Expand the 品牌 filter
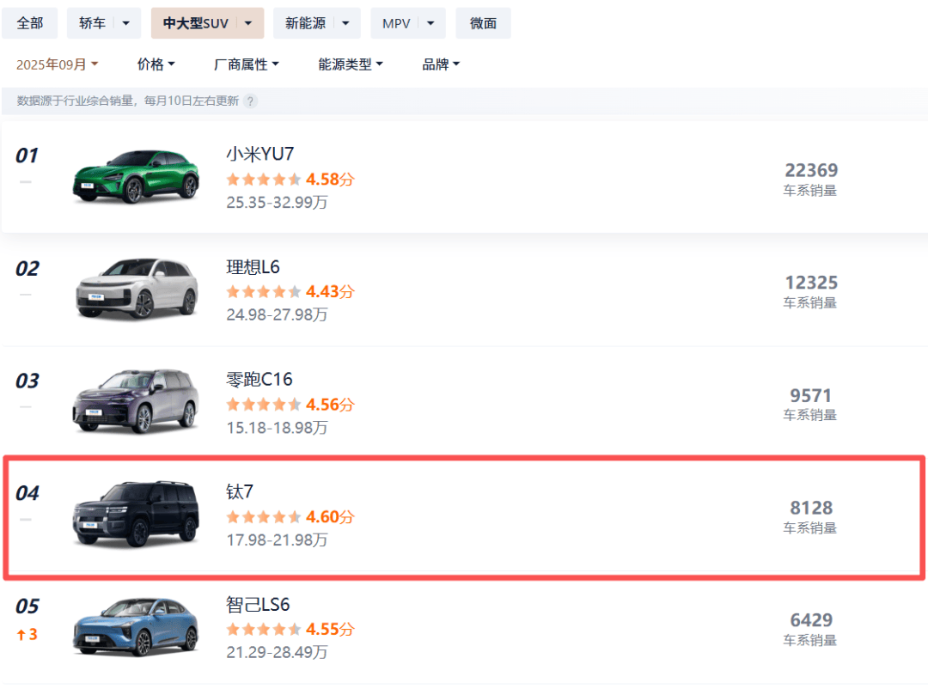Image resolution: width=928 pixels, height=695 pixels. pos(441,64)
